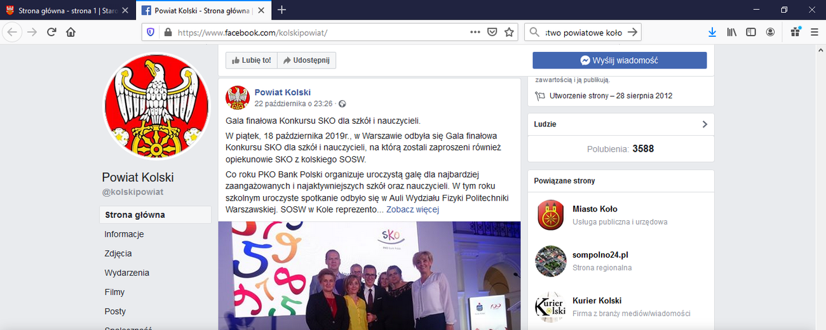Reload the current page

[x=51, y=32]
